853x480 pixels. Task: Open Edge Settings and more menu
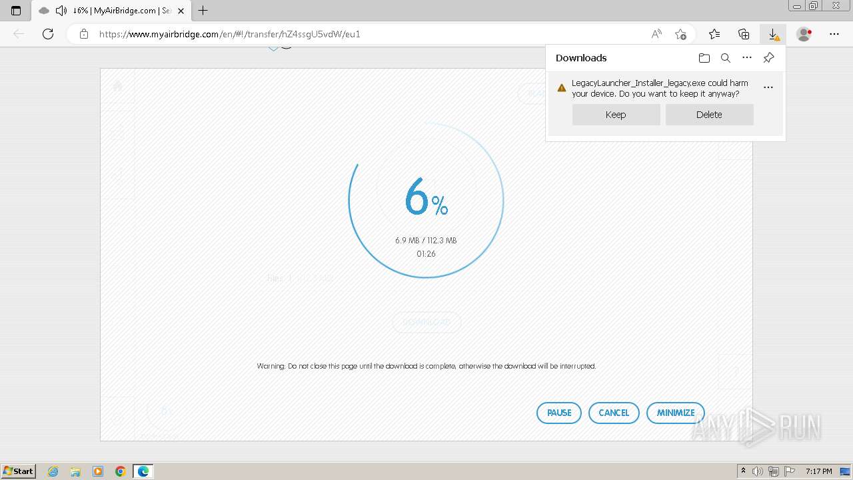coord(834,34)
